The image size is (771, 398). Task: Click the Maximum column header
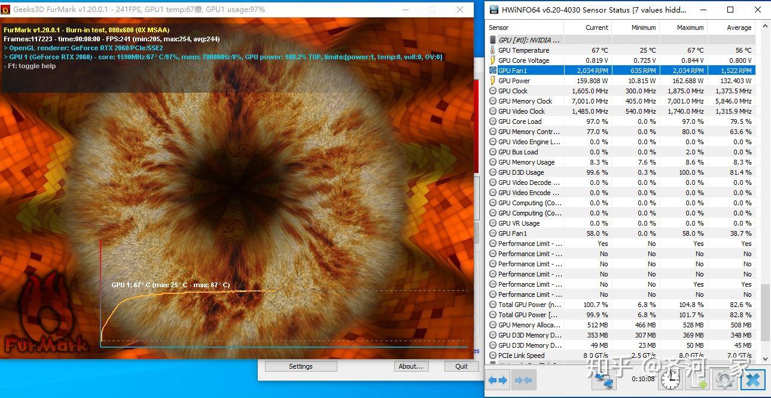683,28
